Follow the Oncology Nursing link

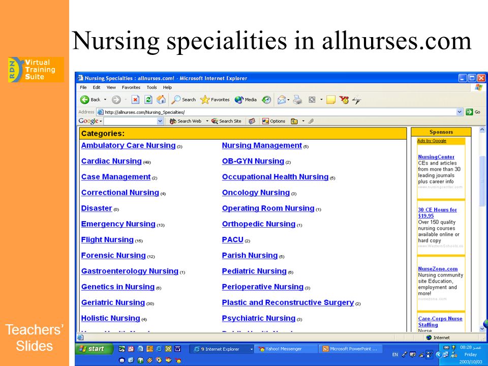(x=256, y=192)
